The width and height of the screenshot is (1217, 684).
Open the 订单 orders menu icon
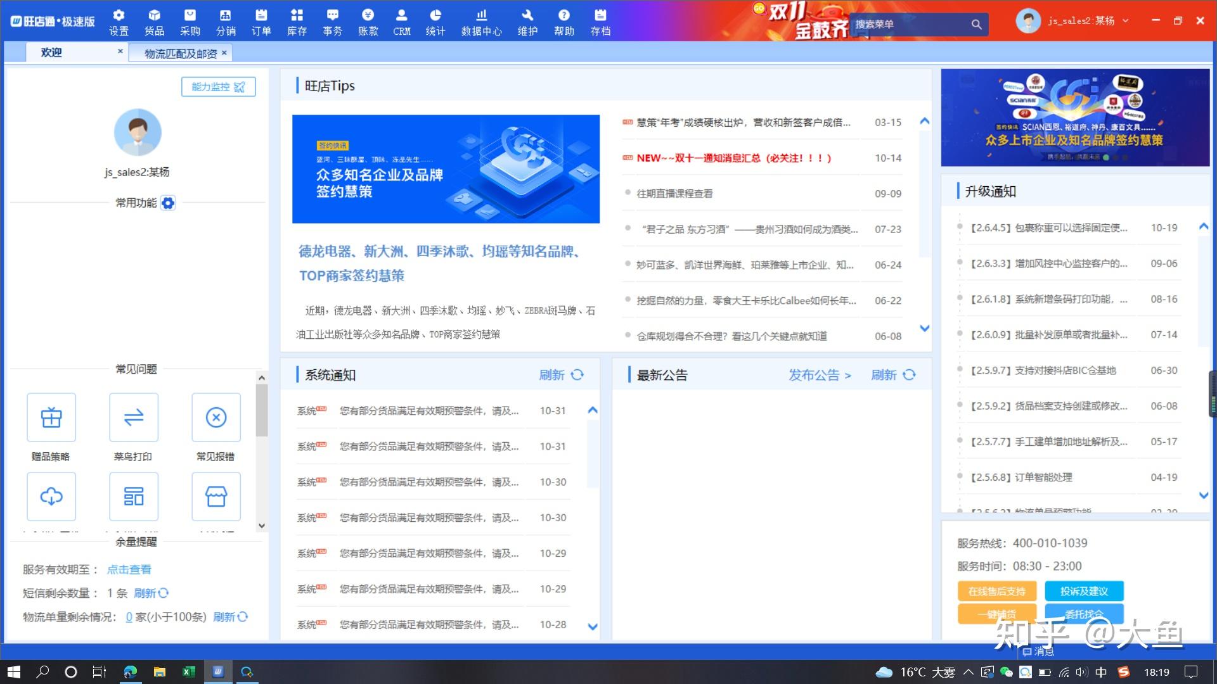(261, 22)
